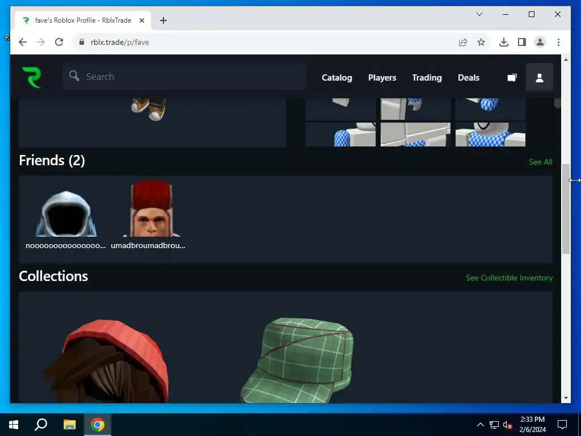Viewport: 581px width, 436px height.
Task: Show hidden system tray icons
Action: pos(480,425)
